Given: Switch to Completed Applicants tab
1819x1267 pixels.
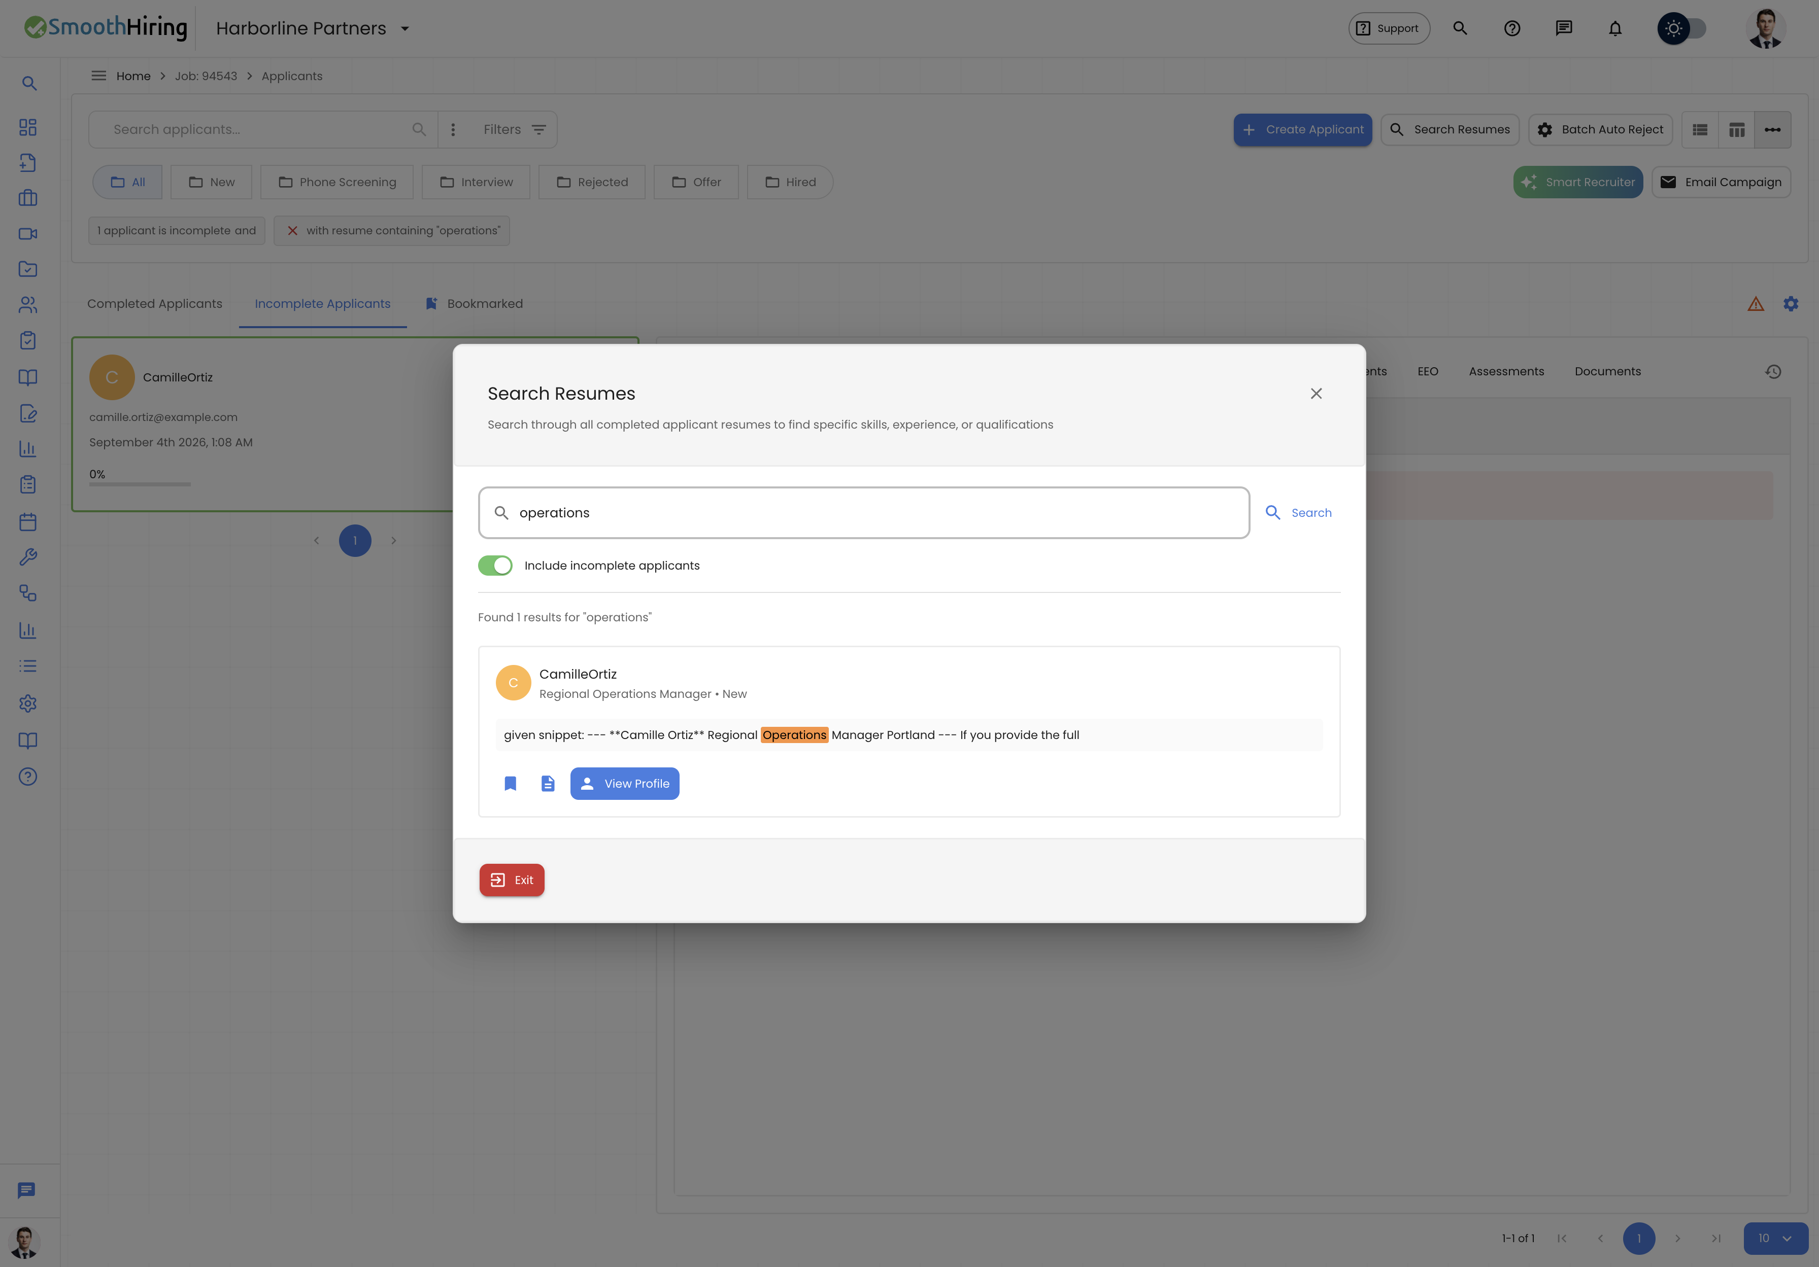Looking at the screenshot, I should (x=154, y=304).
